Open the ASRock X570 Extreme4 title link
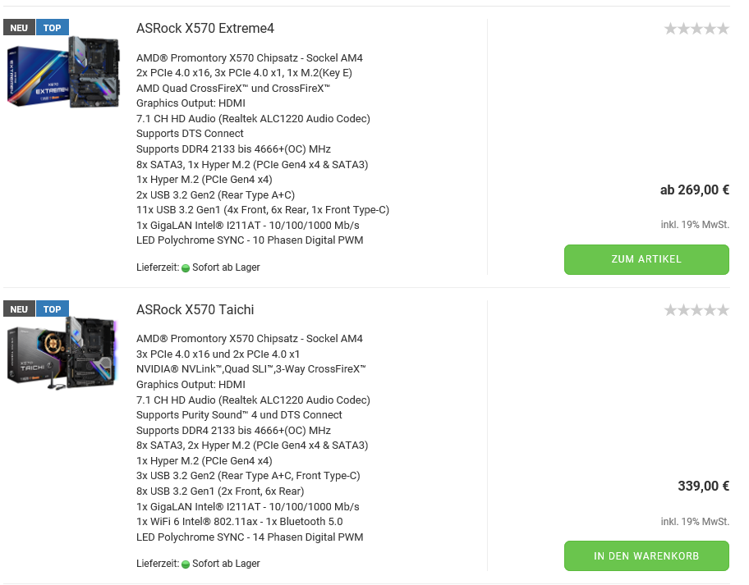The width and height of the screenshot is (749, 585). click(205, 29)
